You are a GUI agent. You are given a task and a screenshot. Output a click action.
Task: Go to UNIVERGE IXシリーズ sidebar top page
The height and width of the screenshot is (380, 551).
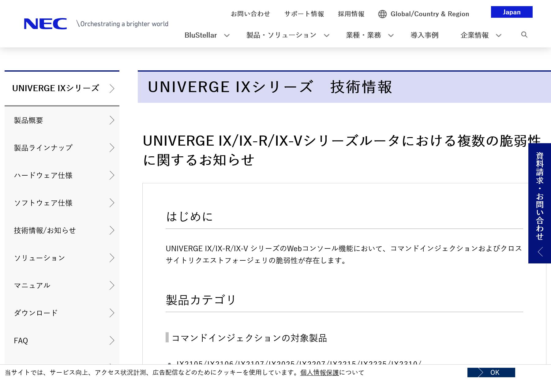[62, 88]
